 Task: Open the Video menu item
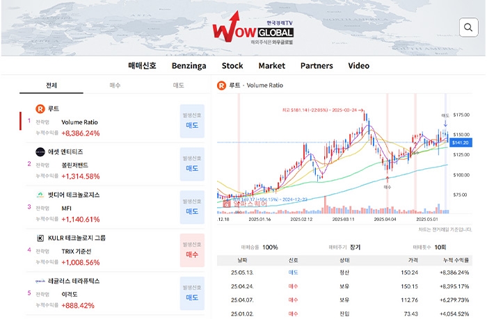click(358, 66)
